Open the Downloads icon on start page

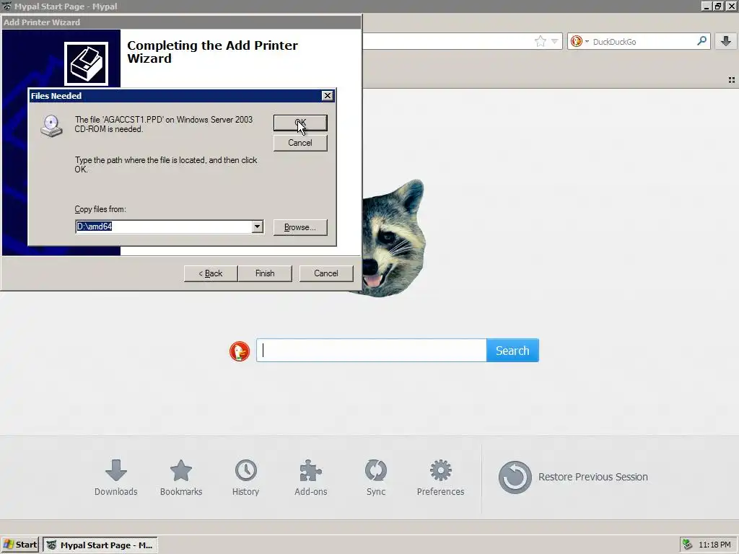coord(116,470)
